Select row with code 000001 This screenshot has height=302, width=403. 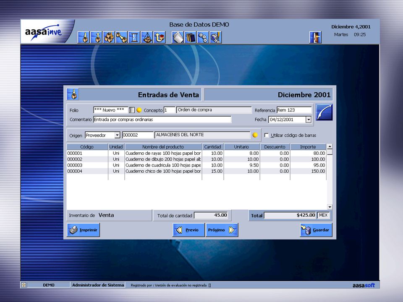196,153
